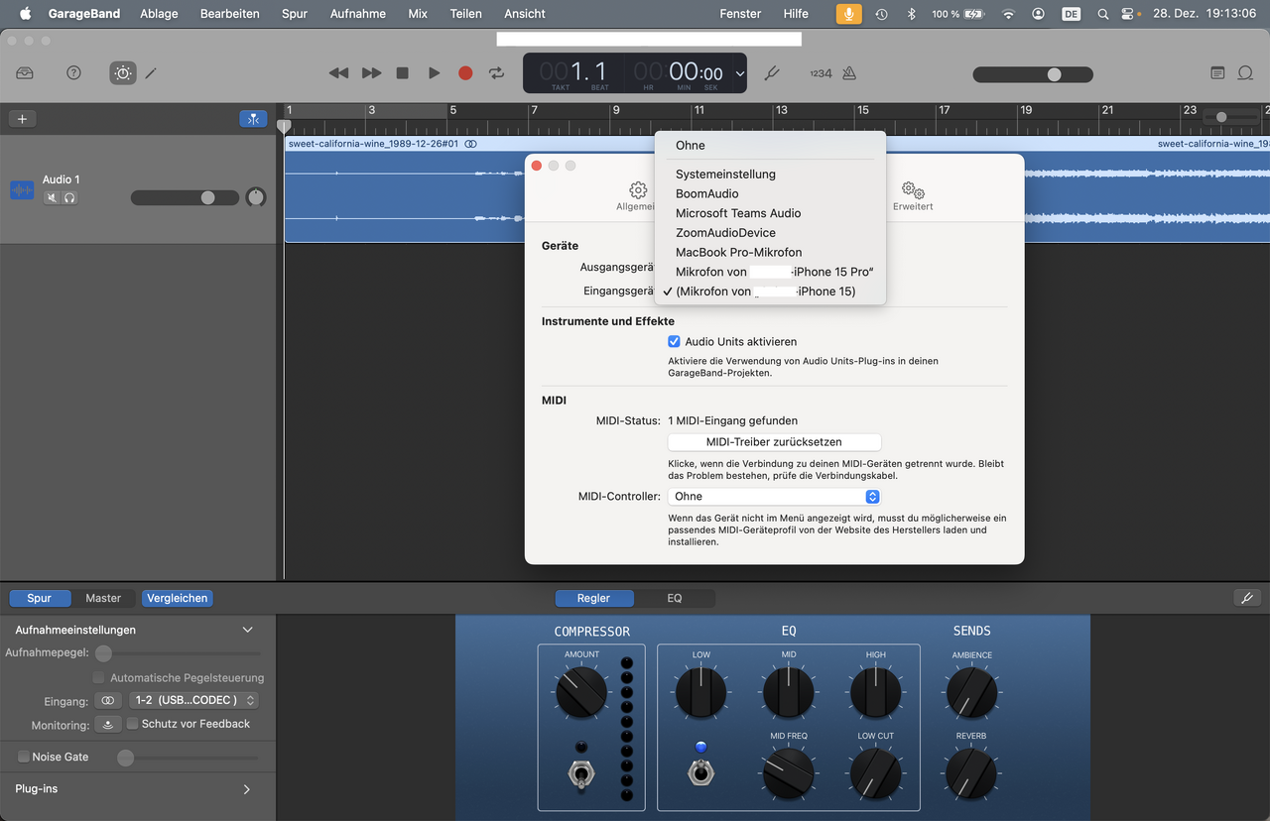Click the Vergleichen button

click(177, 598)
